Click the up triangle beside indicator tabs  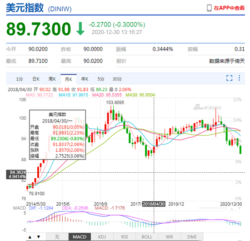30,237
